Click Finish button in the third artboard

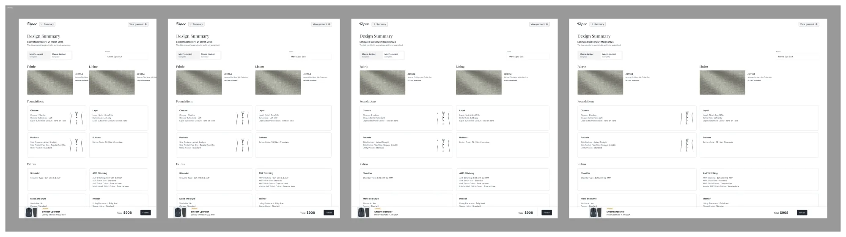point(547,213)
